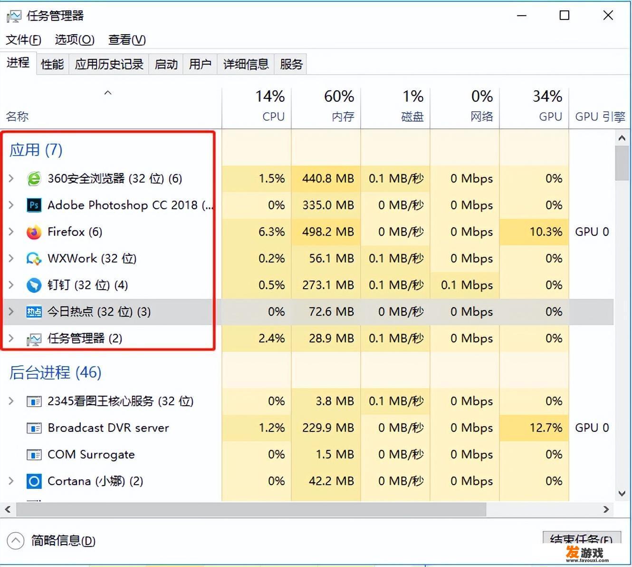
Task: Sort by the GPU 34% column header
Action: click(x=534, y=108)
